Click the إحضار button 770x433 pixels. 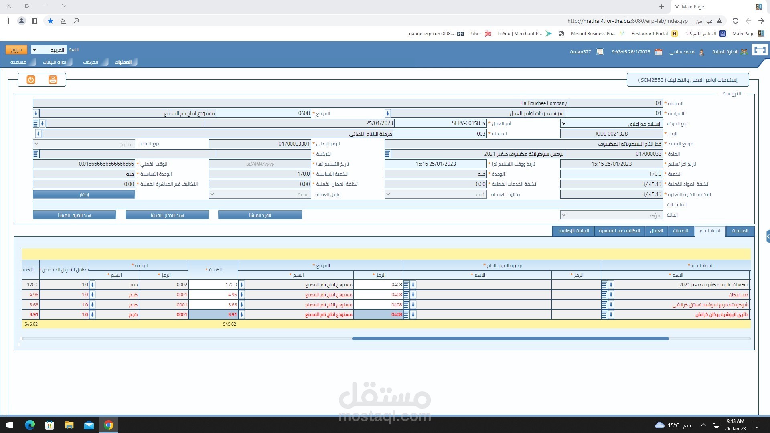click(x=84, y=194)
